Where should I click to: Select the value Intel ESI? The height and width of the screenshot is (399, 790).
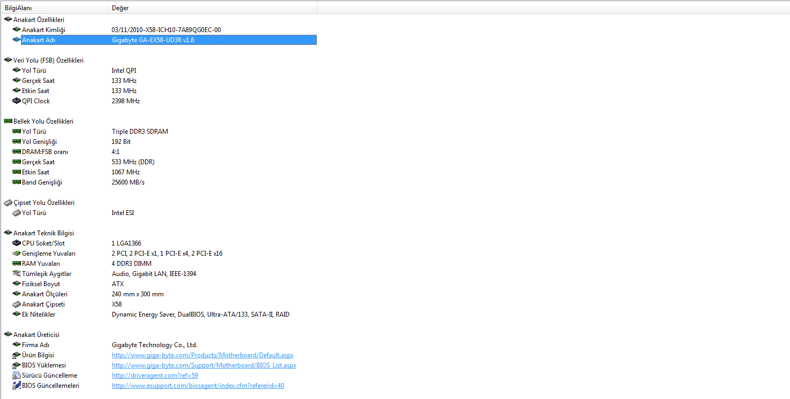123,213
